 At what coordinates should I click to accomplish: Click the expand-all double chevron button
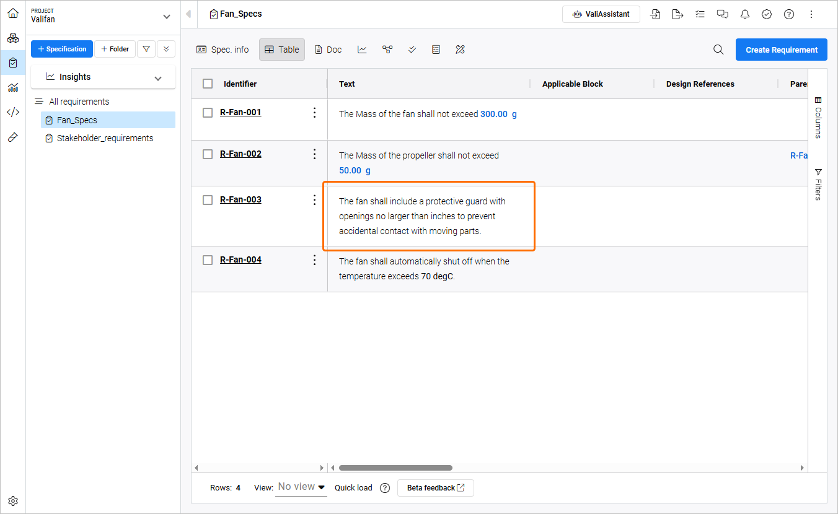166,49
